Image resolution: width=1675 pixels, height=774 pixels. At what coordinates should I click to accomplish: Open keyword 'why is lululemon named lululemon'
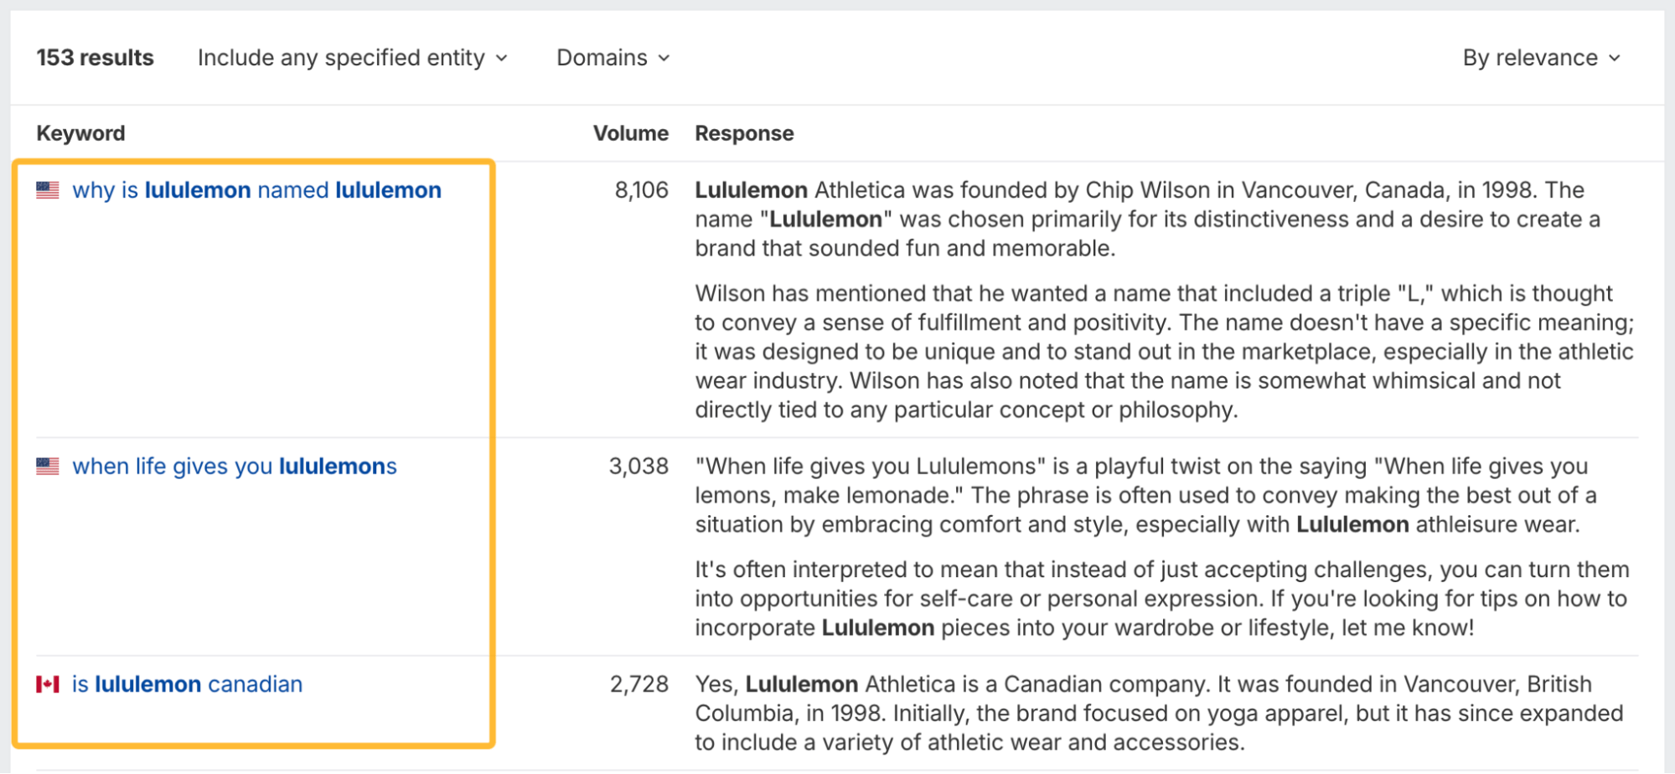coord(256,190)
